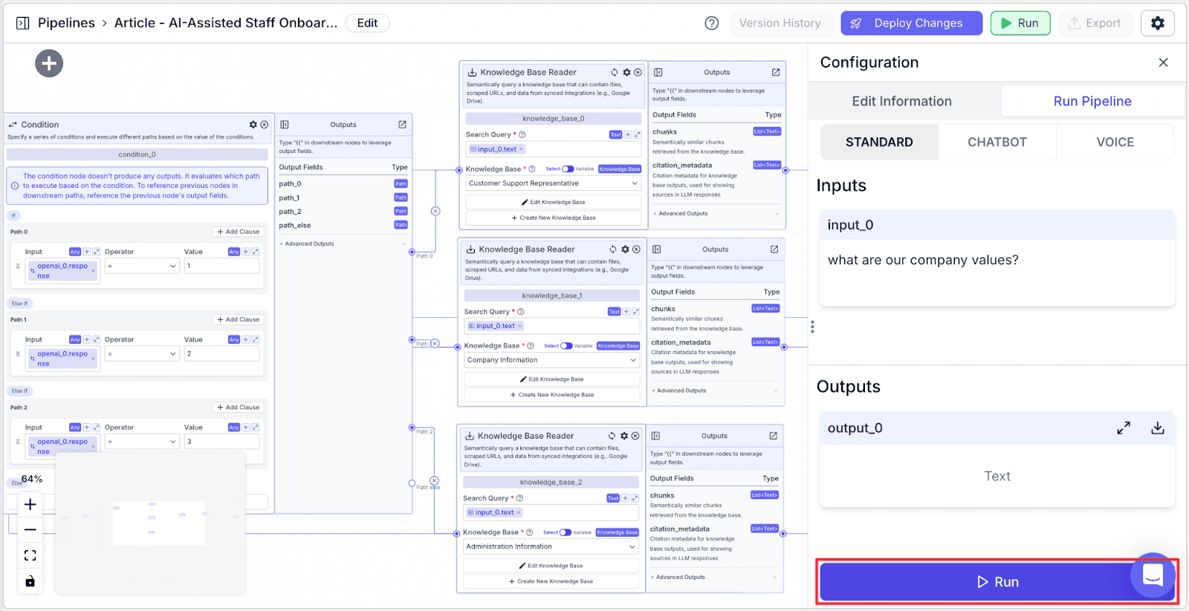Click the Path 0 value field
1189x611 pixels.
coord(221,266)
